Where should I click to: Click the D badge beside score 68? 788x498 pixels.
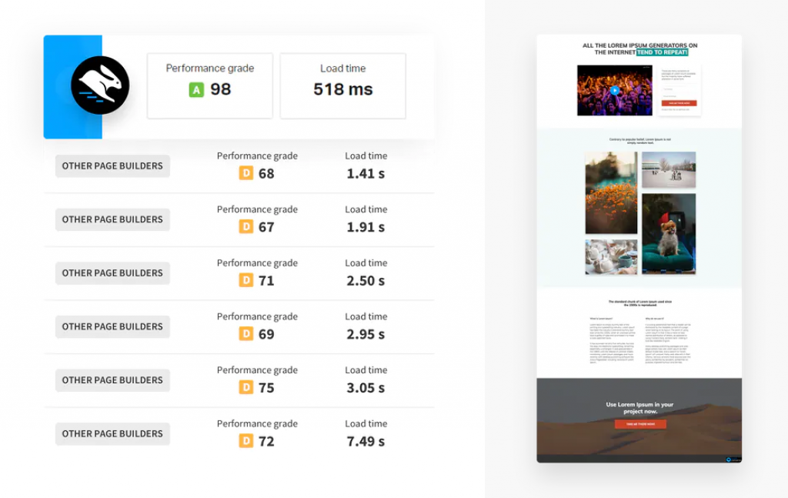246,173
